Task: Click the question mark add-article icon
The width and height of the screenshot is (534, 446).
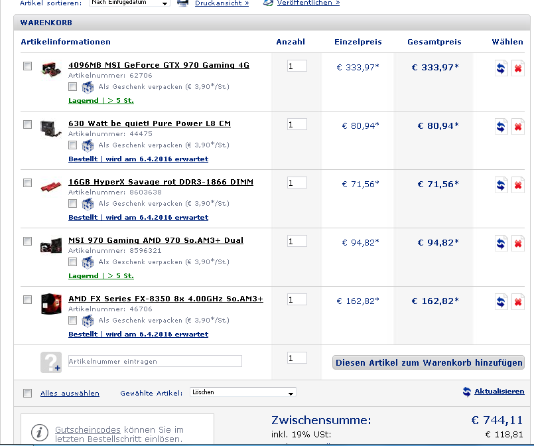Action: coord(51,362)
